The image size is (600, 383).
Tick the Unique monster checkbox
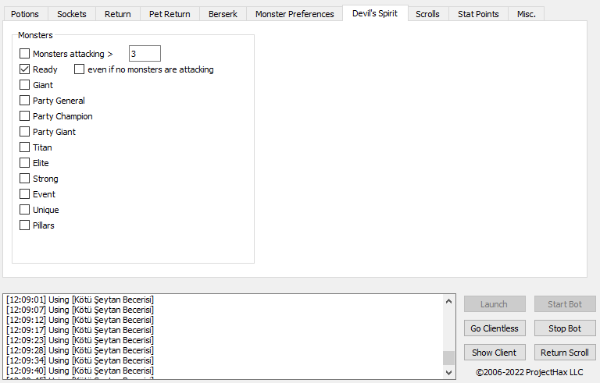25,210
